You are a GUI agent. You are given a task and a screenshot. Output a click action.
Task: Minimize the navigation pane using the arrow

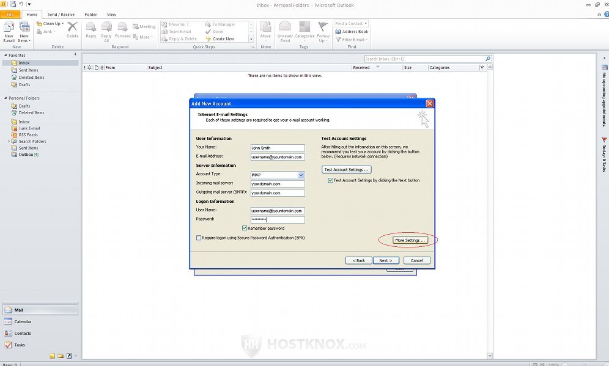[x=75, y=54]
